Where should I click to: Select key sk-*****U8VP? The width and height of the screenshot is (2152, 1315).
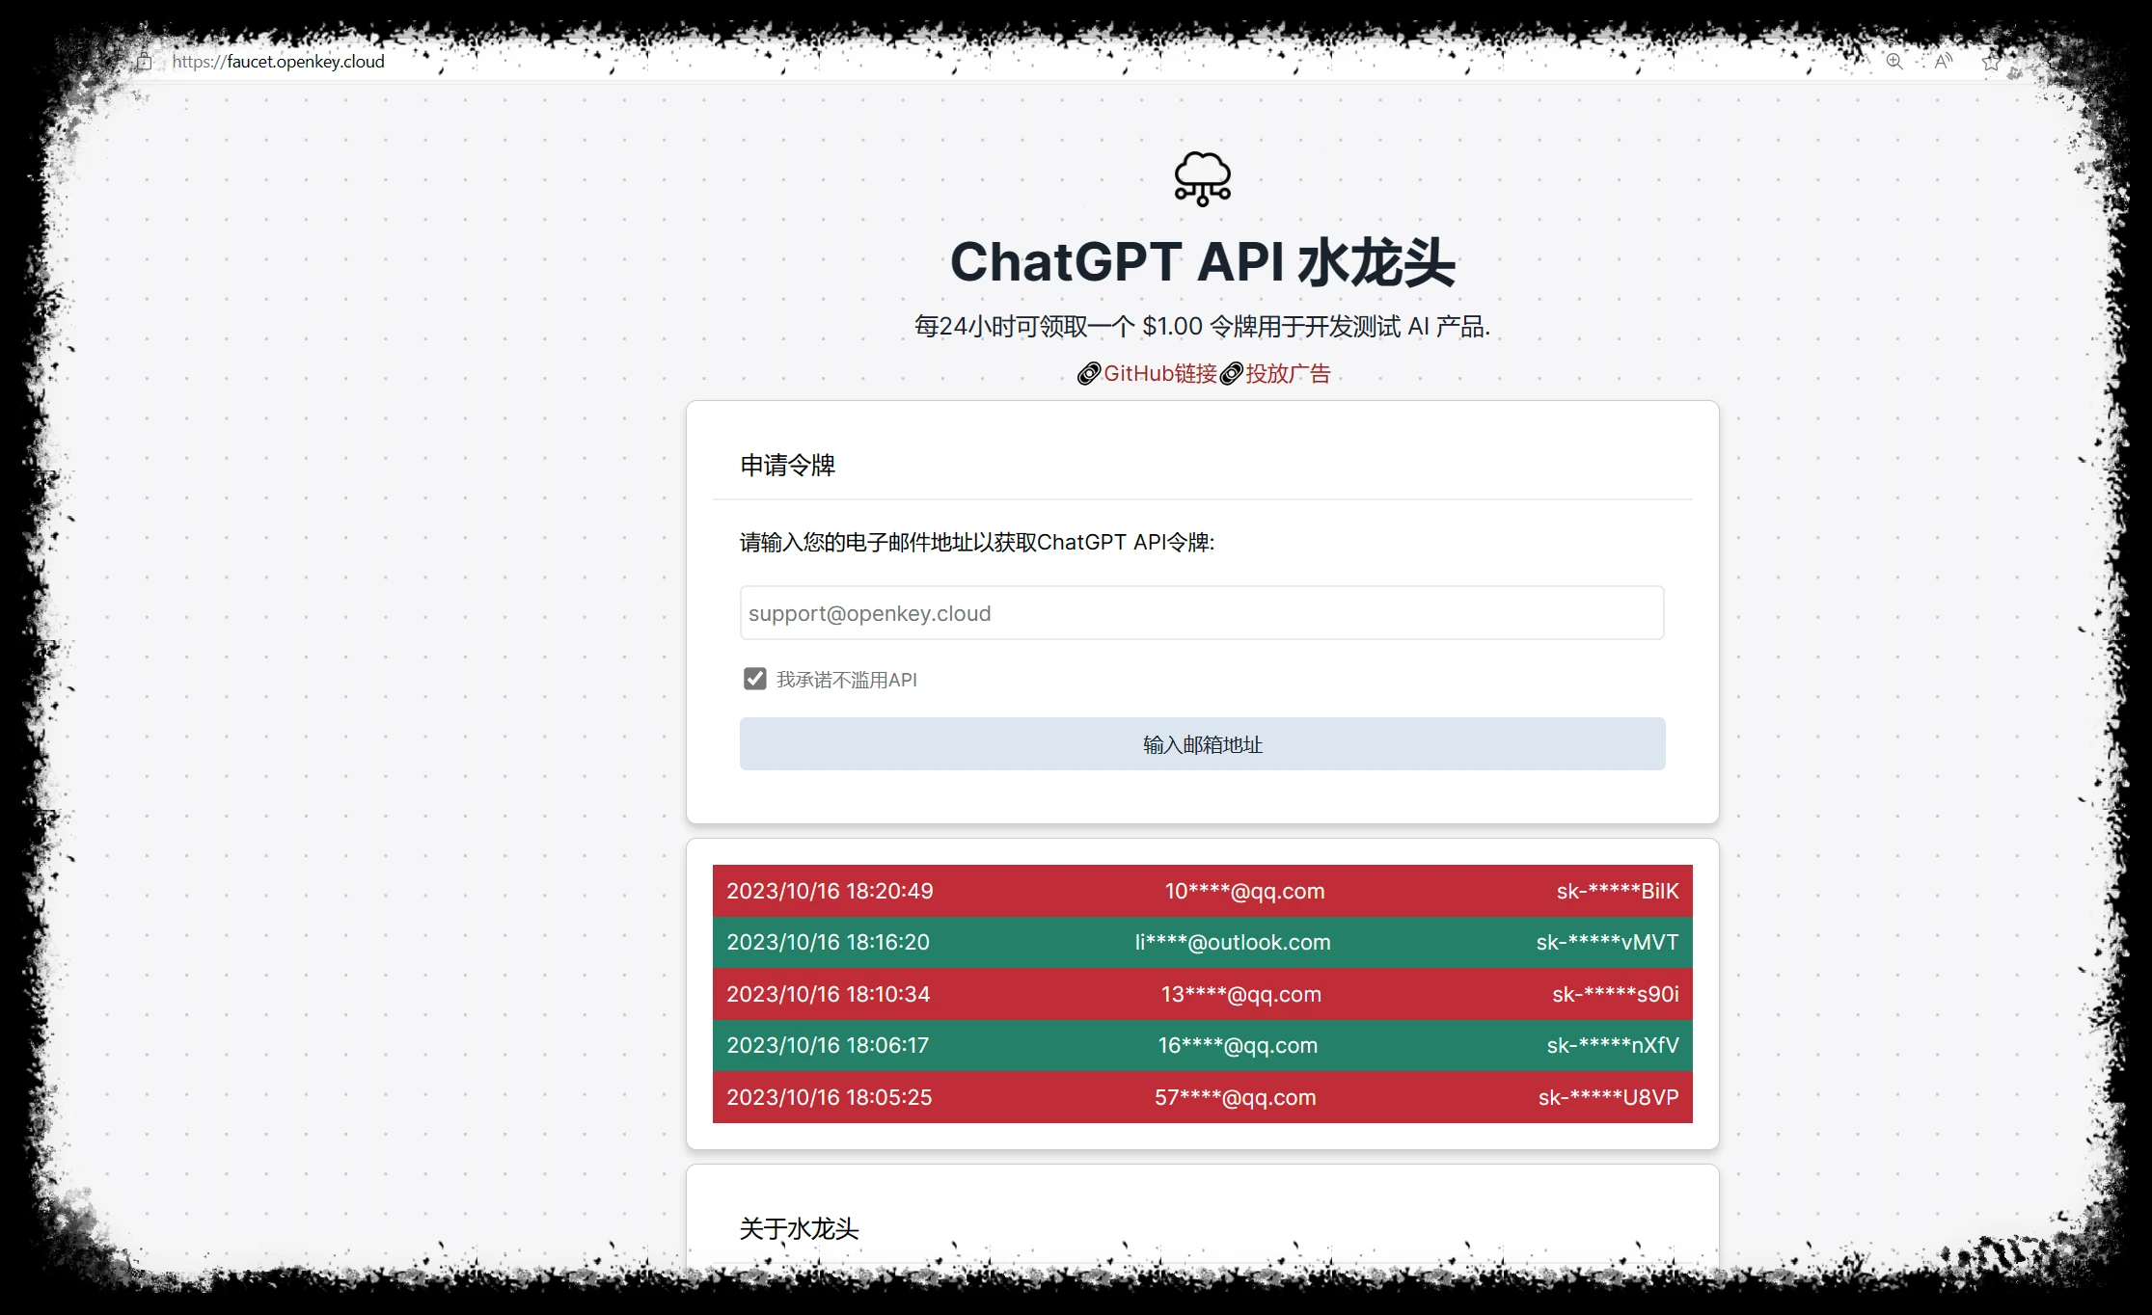click(x=1608, y=1097)
